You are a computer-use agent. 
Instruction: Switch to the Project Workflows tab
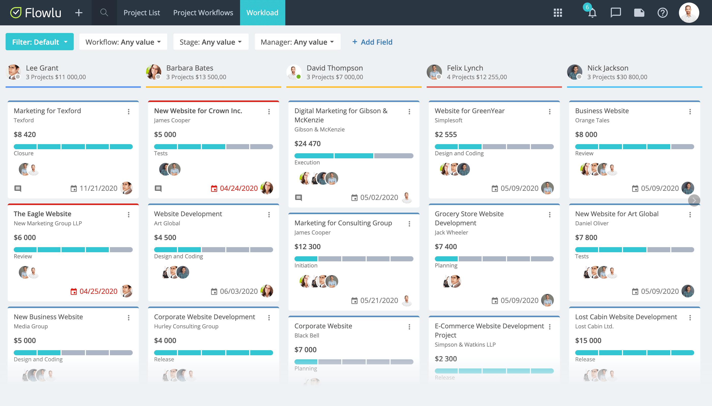coord(203,12)
